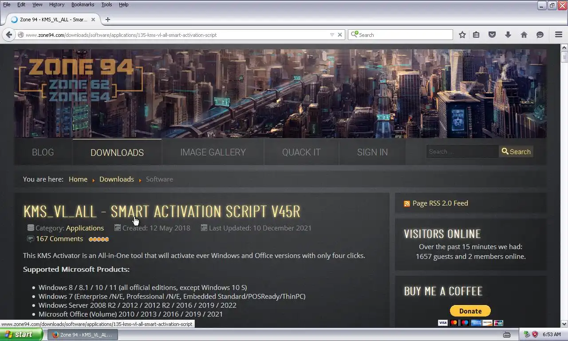The image size is (568, 341).
Task: Open the Downloads arrow icon in toolbar
Action: click(x=508, y=35)
